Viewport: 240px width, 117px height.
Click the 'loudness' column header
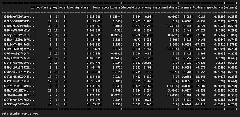tap(199, 7)
